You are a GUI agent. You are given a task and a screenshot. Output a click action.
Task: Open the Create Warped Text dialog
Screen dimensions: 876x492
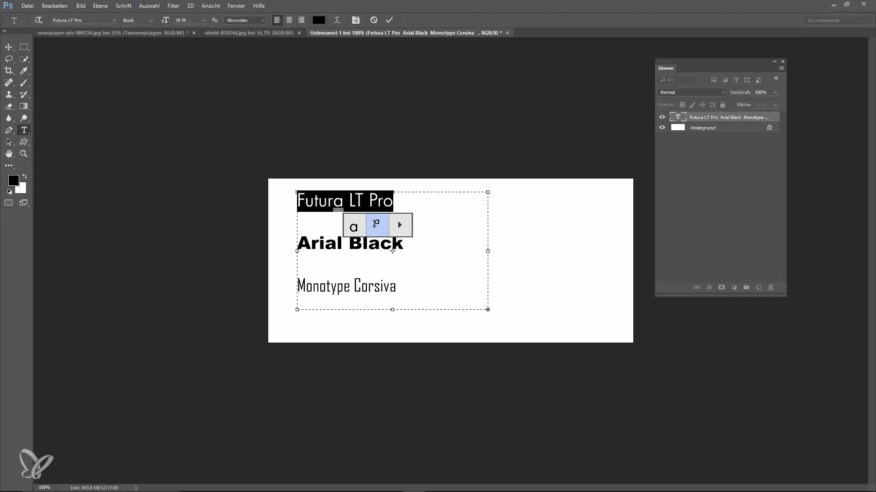(337, 20)
